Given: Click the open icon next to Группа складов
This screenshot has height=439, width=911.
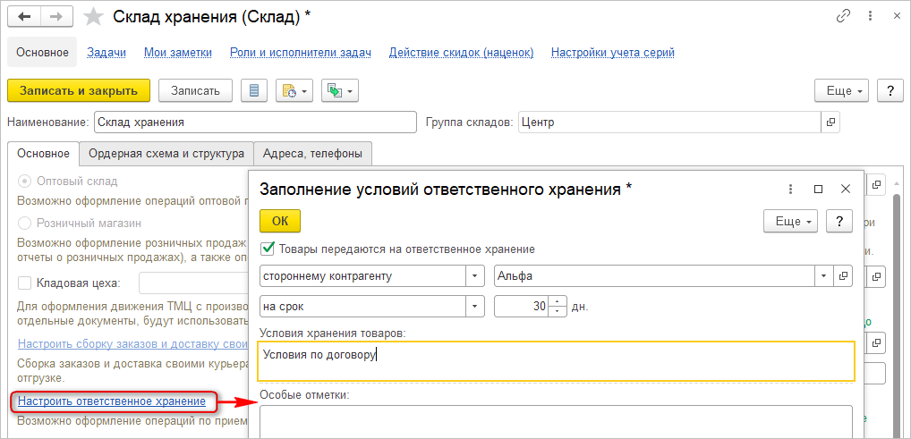Looking at the screenshot, I should click(831, 122).
